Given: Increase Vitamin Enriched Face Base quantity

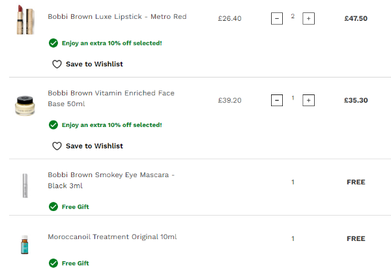Looking at the screenshot, I should pos(308,100).
